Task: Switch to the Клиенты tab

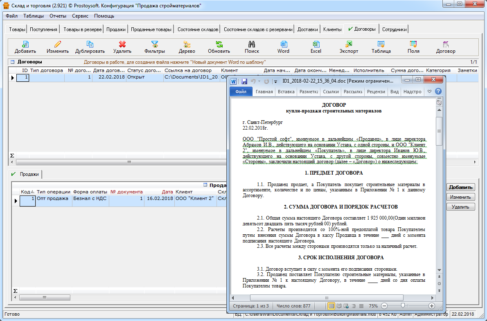Action: click(332, 29)
